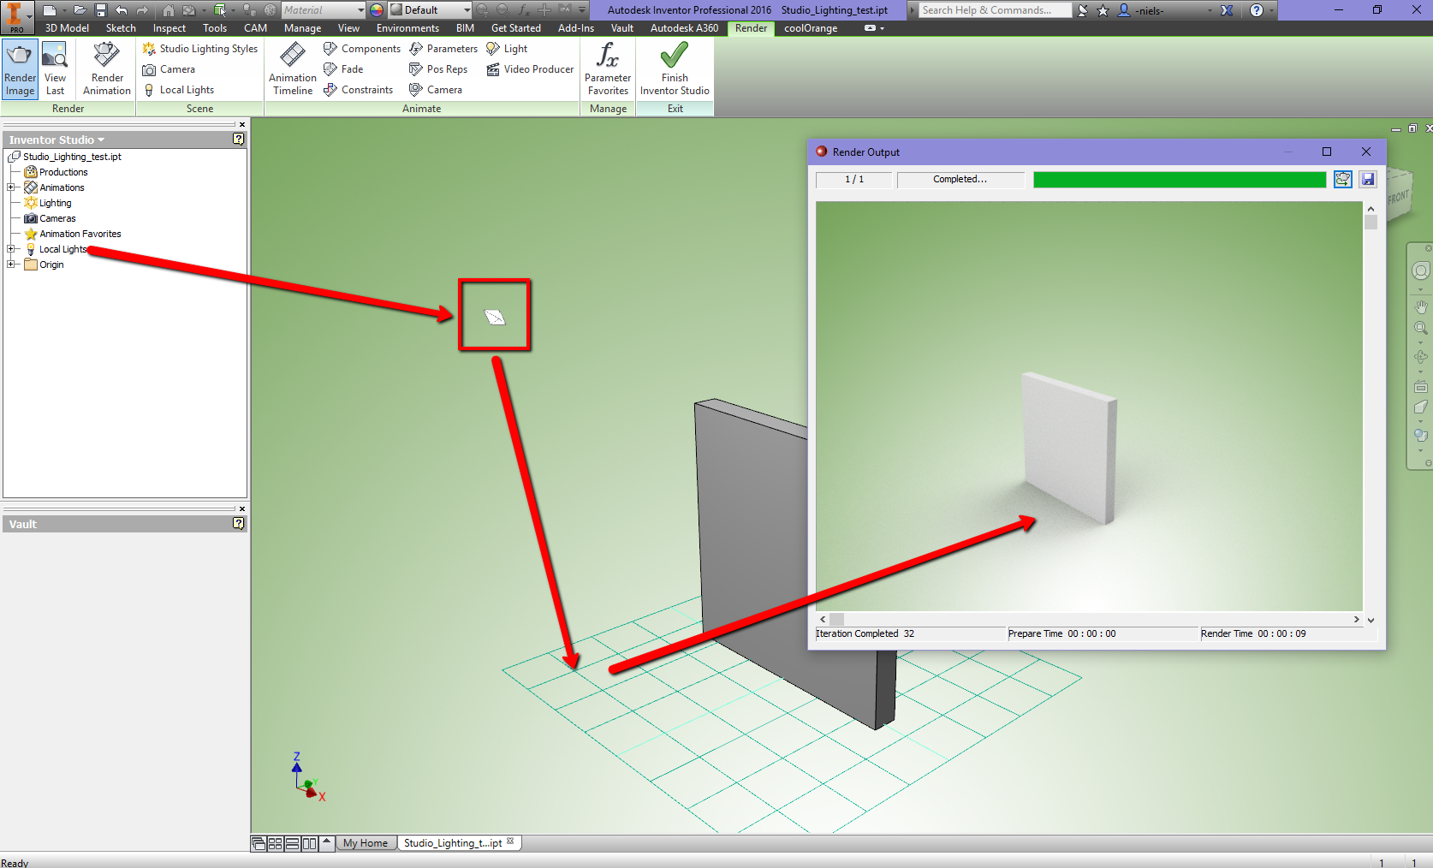Screen dimensions: 1433x868
Task: Expand the Inventor application menu
Action: [x=15, y=16]
